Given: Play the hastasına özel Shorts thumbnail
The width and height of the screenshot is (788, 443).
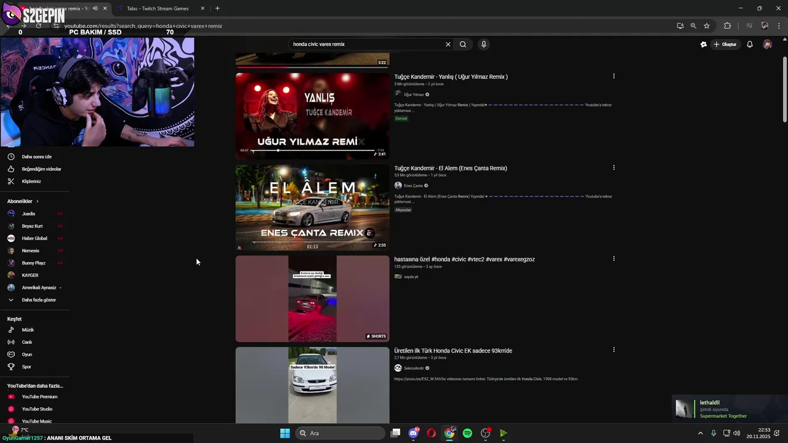Looking at the screenshot, I should [312, 298].
